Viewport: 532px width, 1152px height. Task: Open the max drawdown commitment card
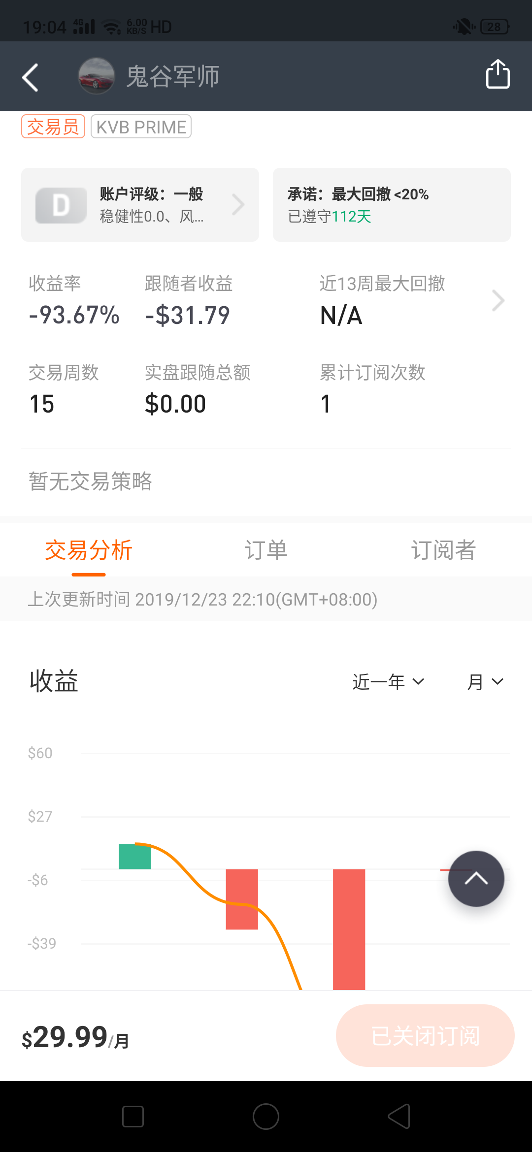tap(392, 205)
